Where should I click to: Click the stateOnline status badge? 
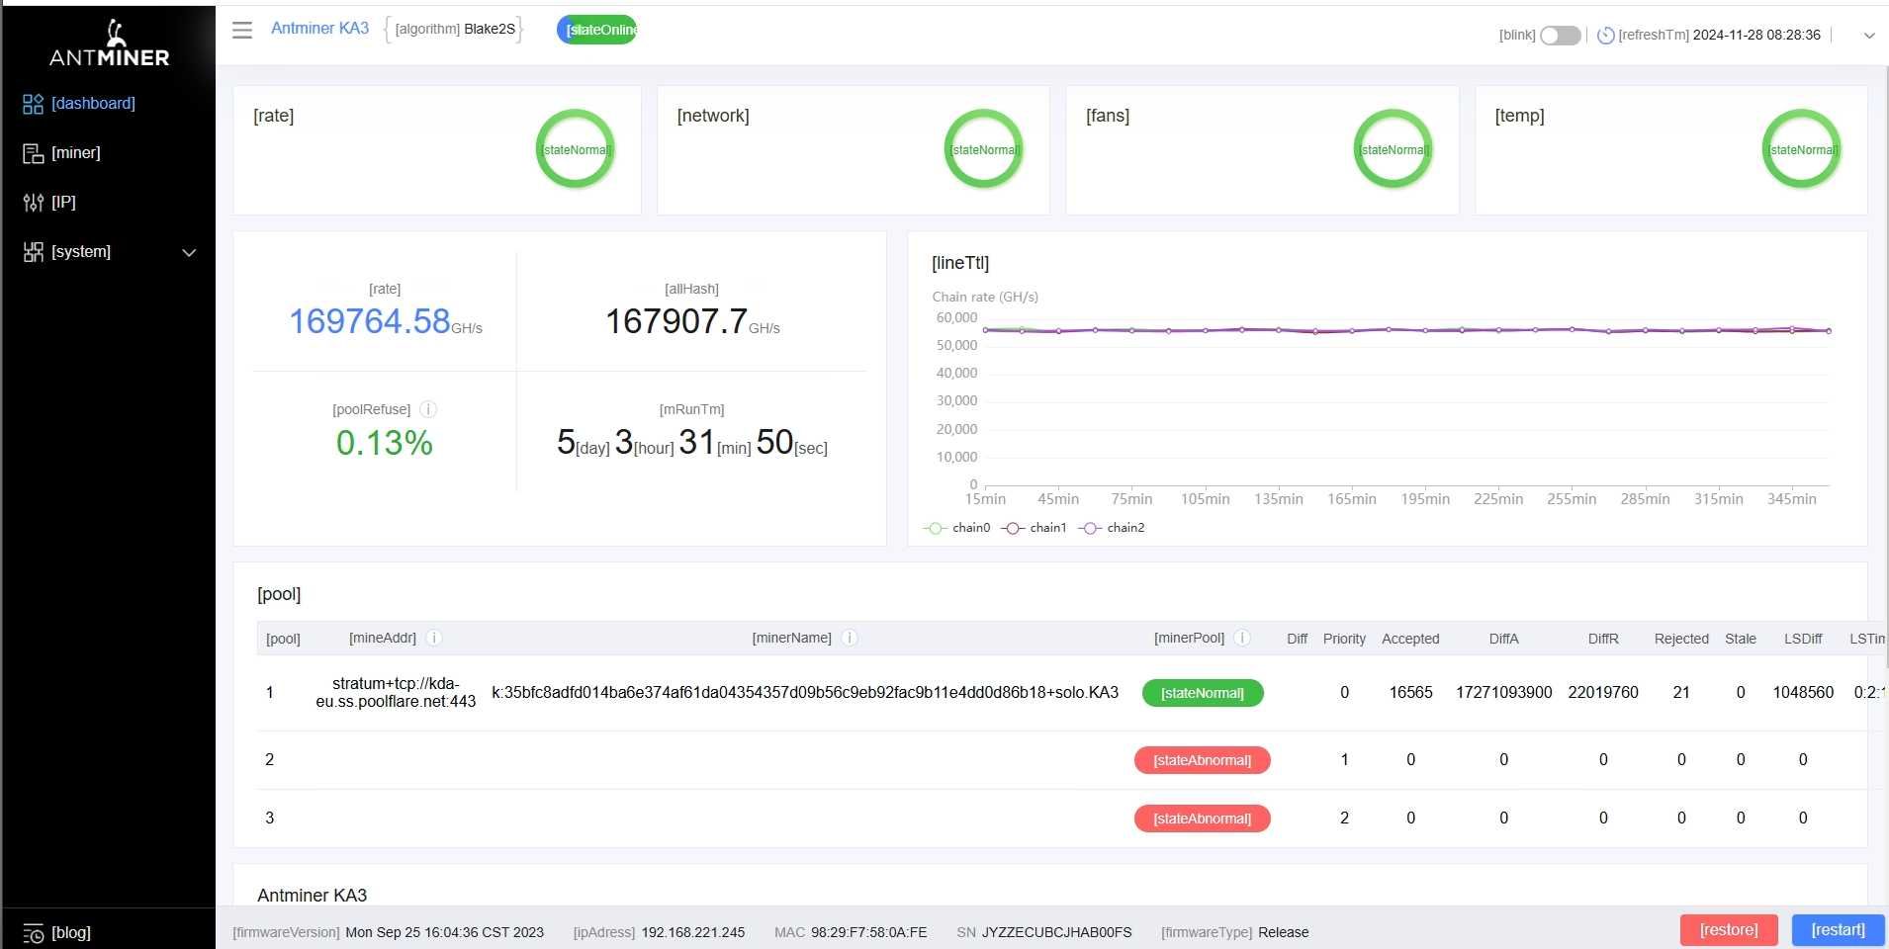click(597, 30)
